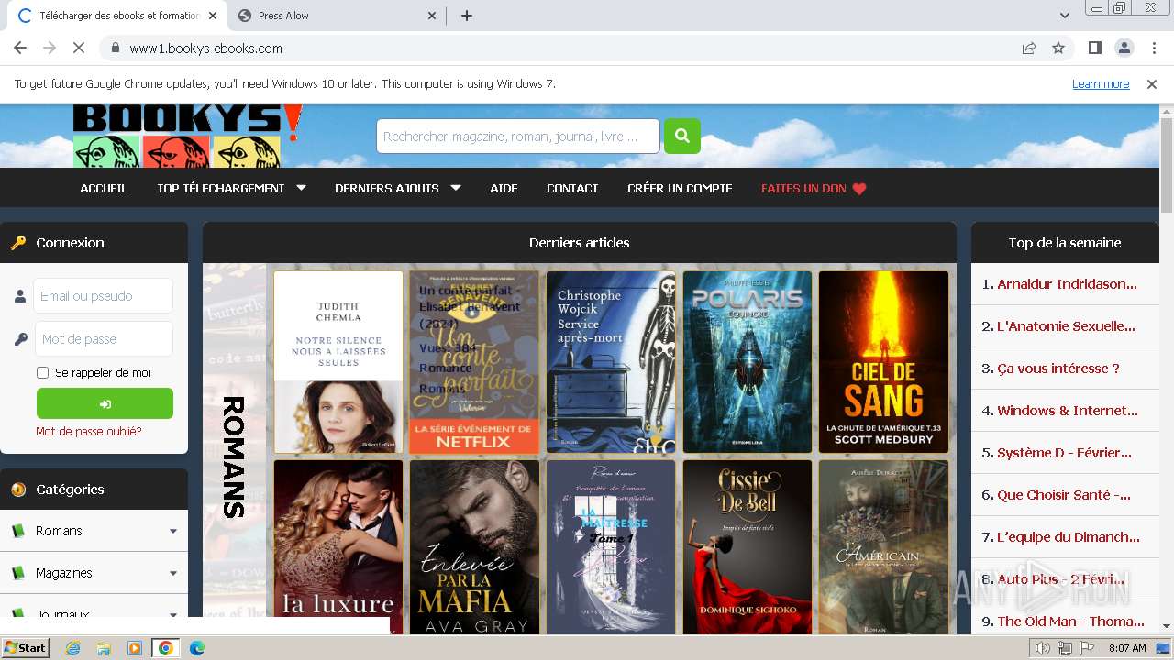This screenshot has width=1174, height=660.
Task: Go to the Accueil menu item
Action: (104, 188)
